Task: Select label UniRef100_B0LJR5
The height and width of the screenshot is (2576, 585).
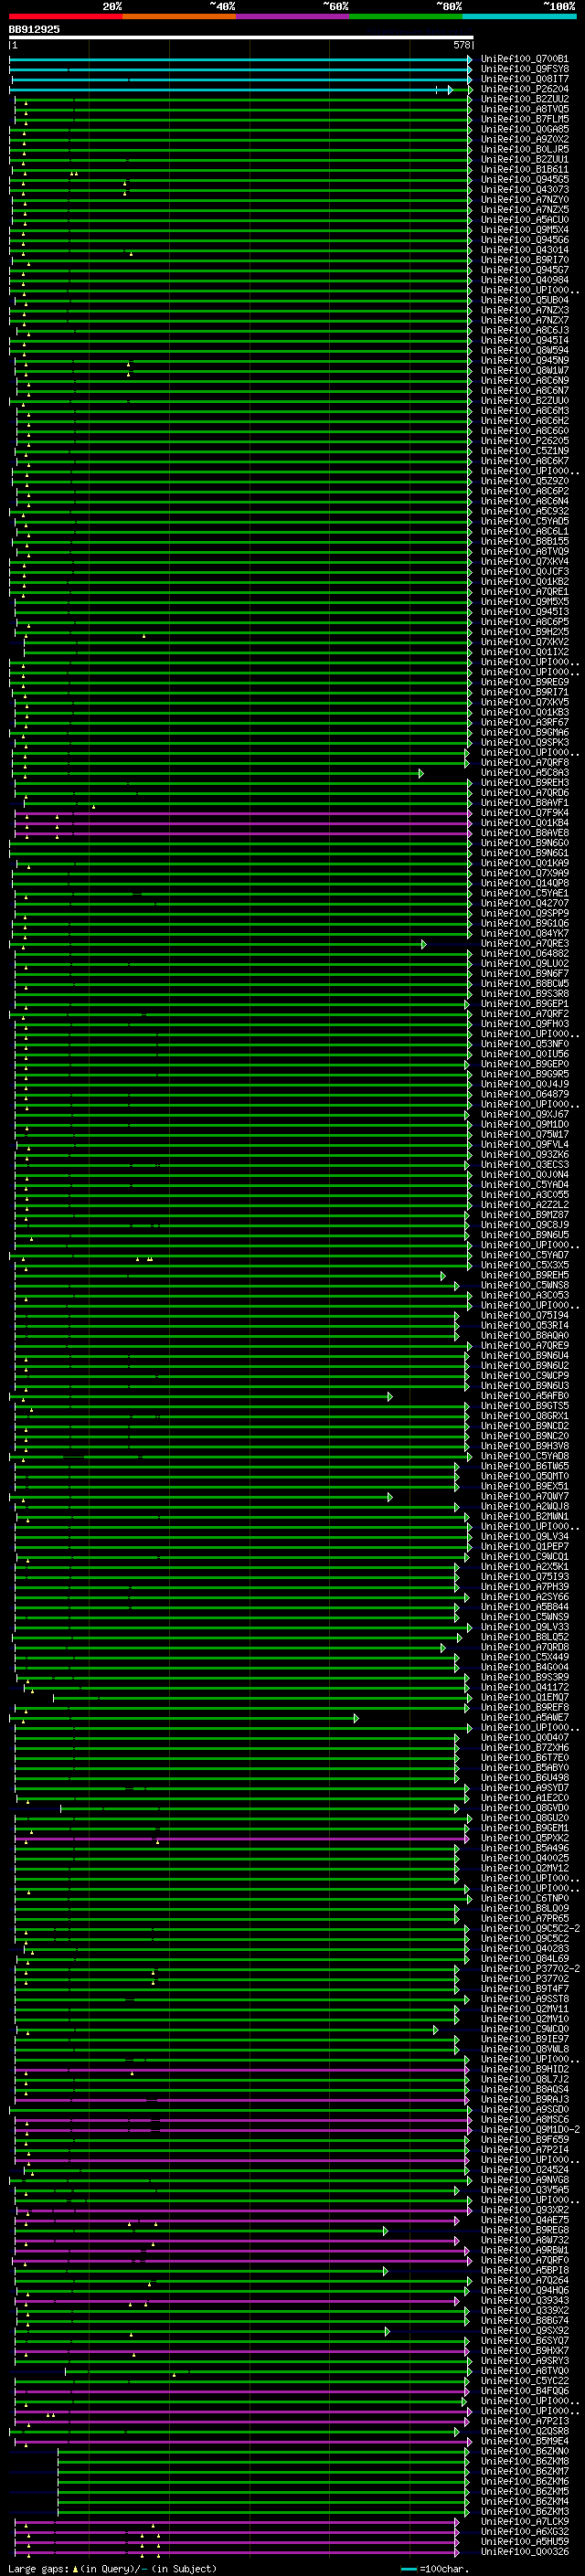Action: (524, 149)
